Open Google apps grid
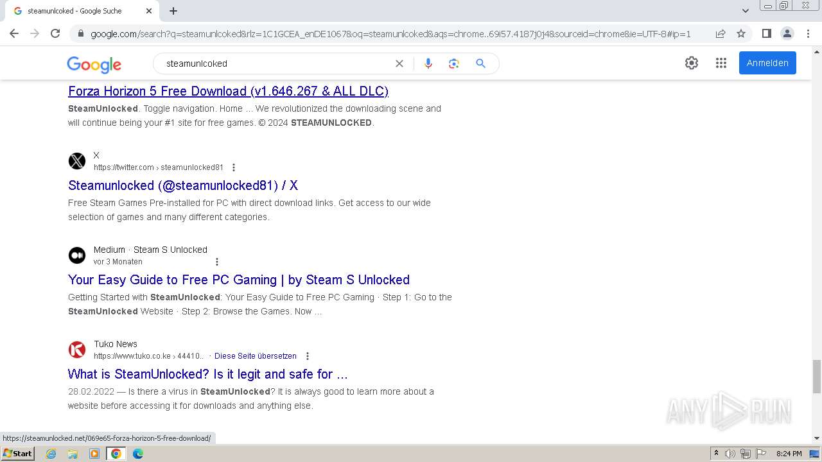 tap(721, 63)
